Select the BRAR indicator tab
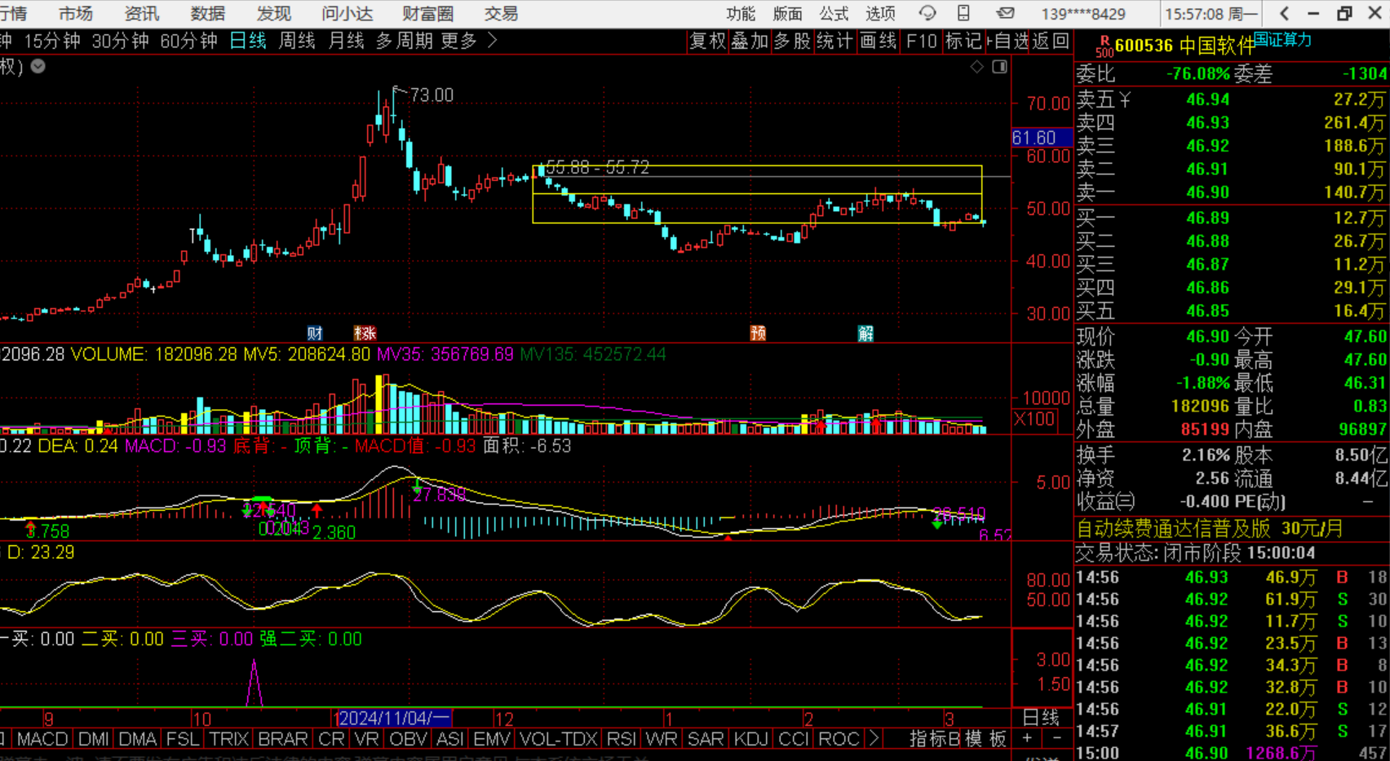This screenshot has width=1390, height=761. [x=282, y=738]
